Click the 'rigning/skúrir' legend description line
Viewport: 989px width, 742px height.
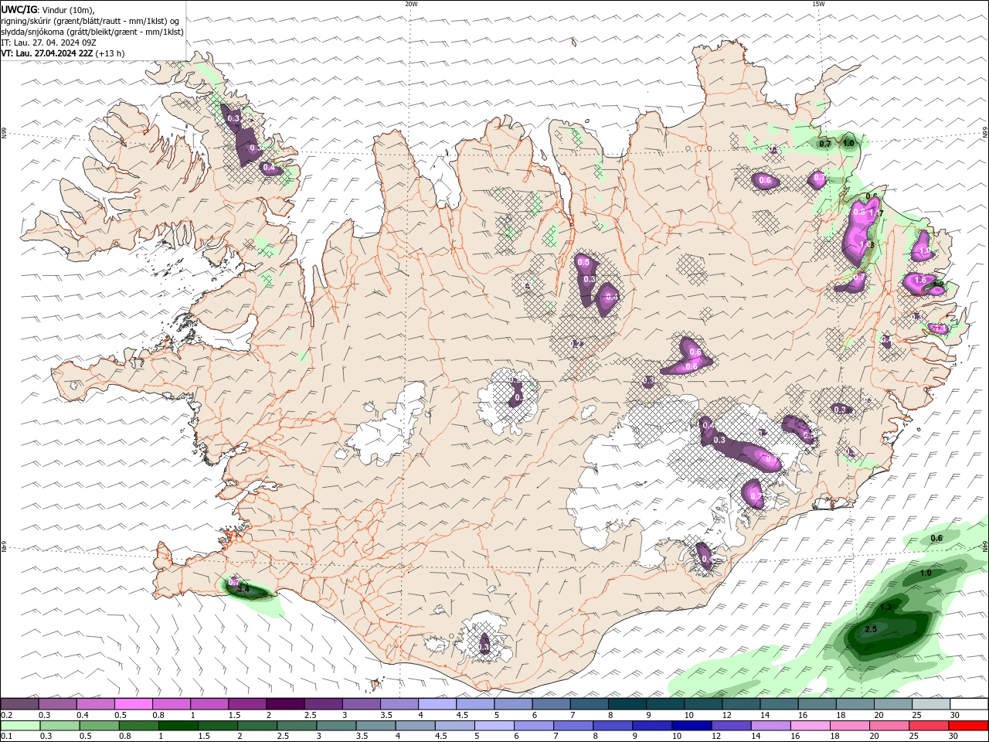tap(90, 21)
